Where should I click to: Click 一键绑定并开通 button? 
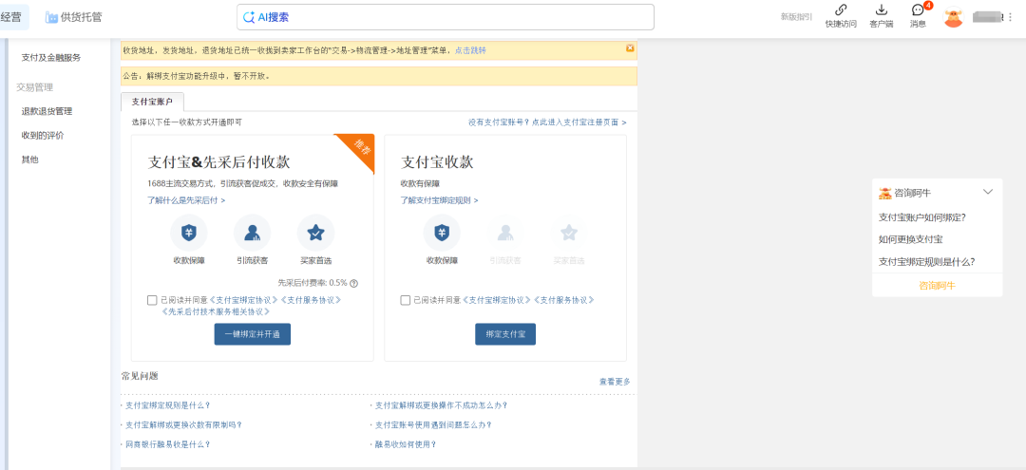pyautogui.click(x=253, y=334)
